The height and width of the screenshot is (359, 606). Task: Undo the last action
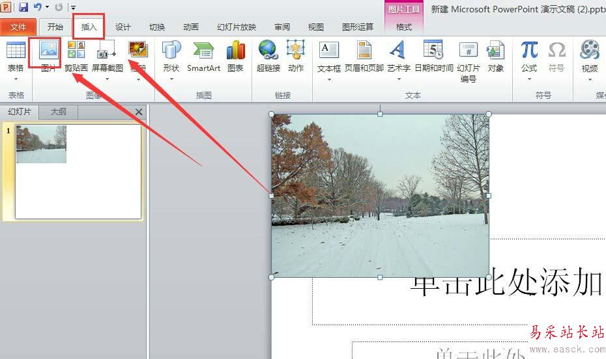(x=38, y=7)
